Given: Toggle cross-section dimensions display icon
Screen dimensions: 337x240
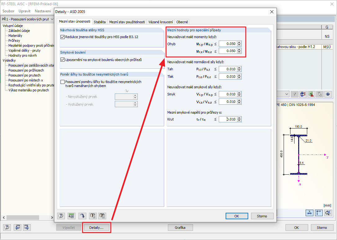Looking at the screenshot, I should click(x=309, y=213).
